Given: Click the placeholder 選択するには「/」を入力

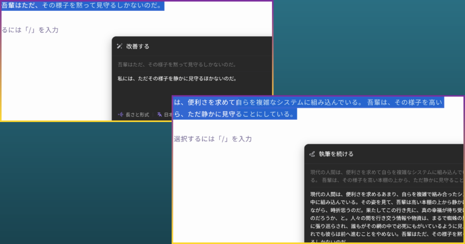Looking at the screenshot, I should tap(213, 139).
